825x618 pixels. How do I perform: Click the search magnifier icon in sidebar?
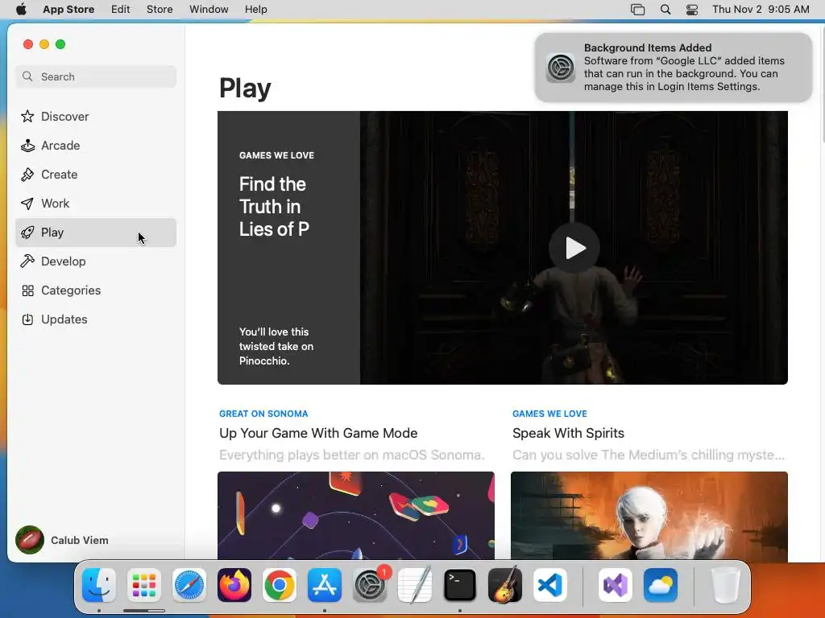tap(27, 76)
